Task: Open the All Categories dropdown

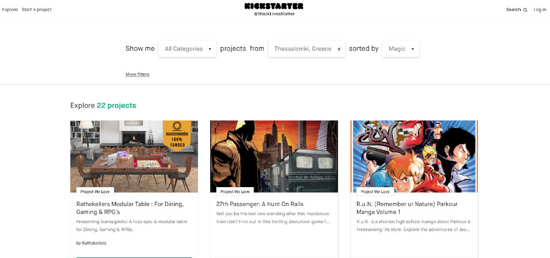Action: [188, 49]
